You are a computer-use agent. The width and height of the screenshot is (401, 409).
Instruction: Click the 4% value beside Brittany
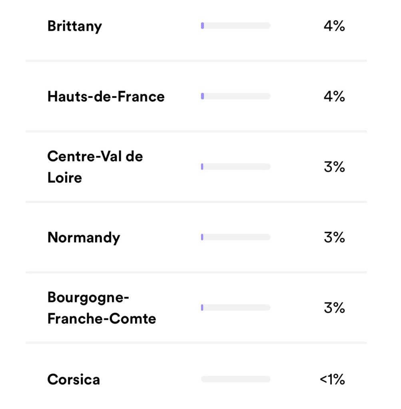tap(334, 26)
